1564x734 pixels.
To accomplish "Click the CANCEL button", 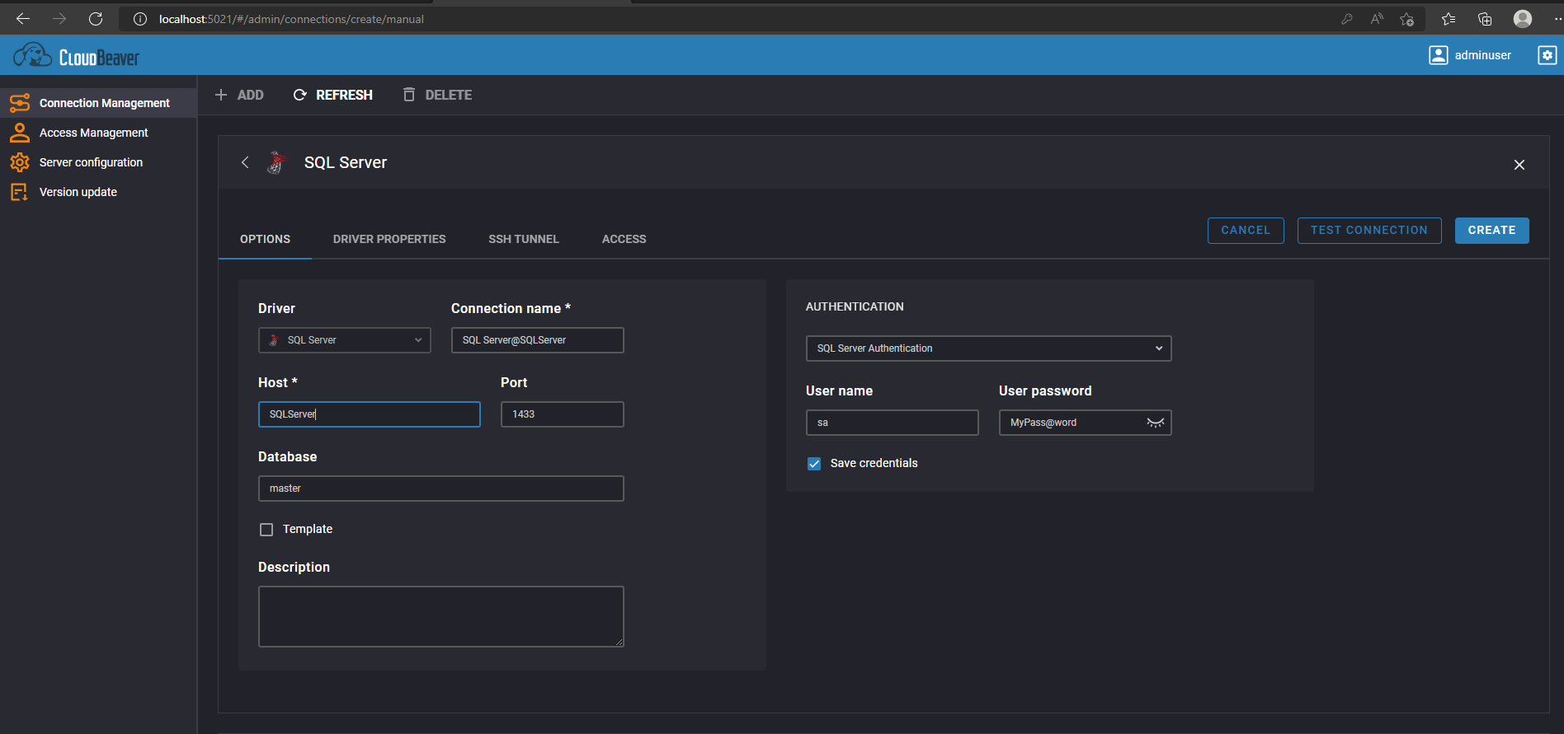I will click(x=1246, y=231).
